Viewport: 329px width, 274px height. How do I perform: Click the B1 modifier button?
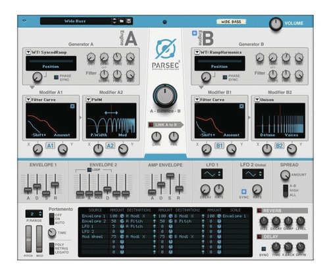tap(219, 146)
